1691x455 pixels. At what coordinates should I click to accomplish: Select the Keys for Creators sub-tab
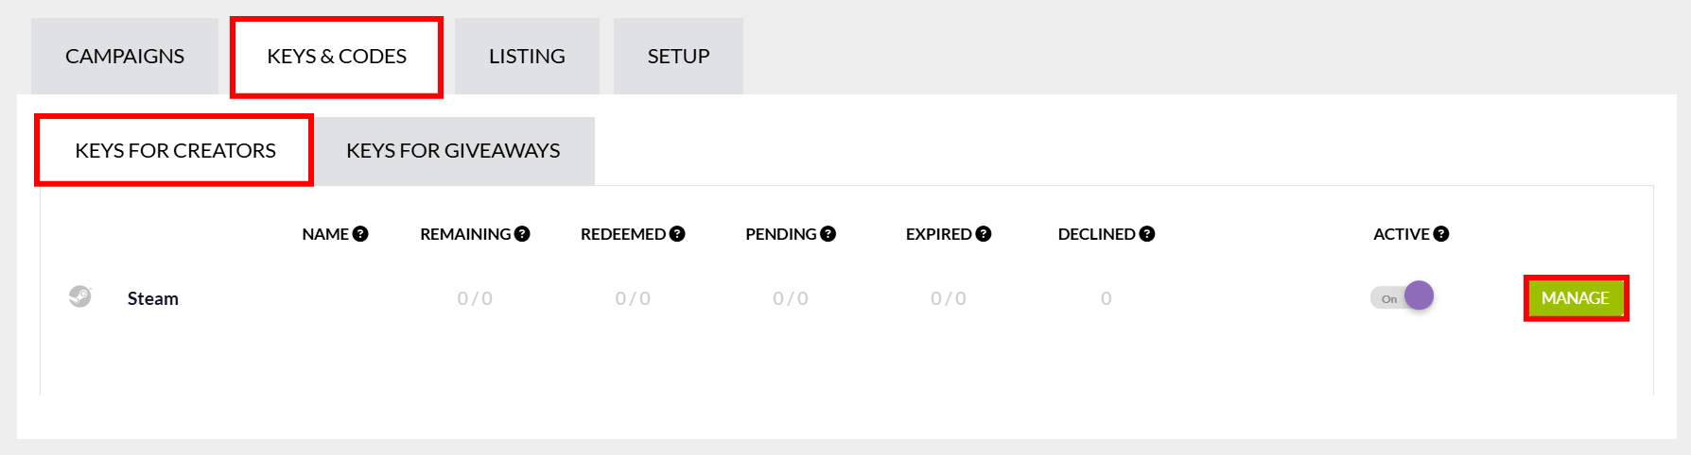(x=175, y=151)
